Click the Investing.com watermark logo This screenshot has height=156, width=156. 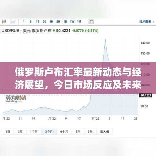pyautogui.click(x=16, y=99)
